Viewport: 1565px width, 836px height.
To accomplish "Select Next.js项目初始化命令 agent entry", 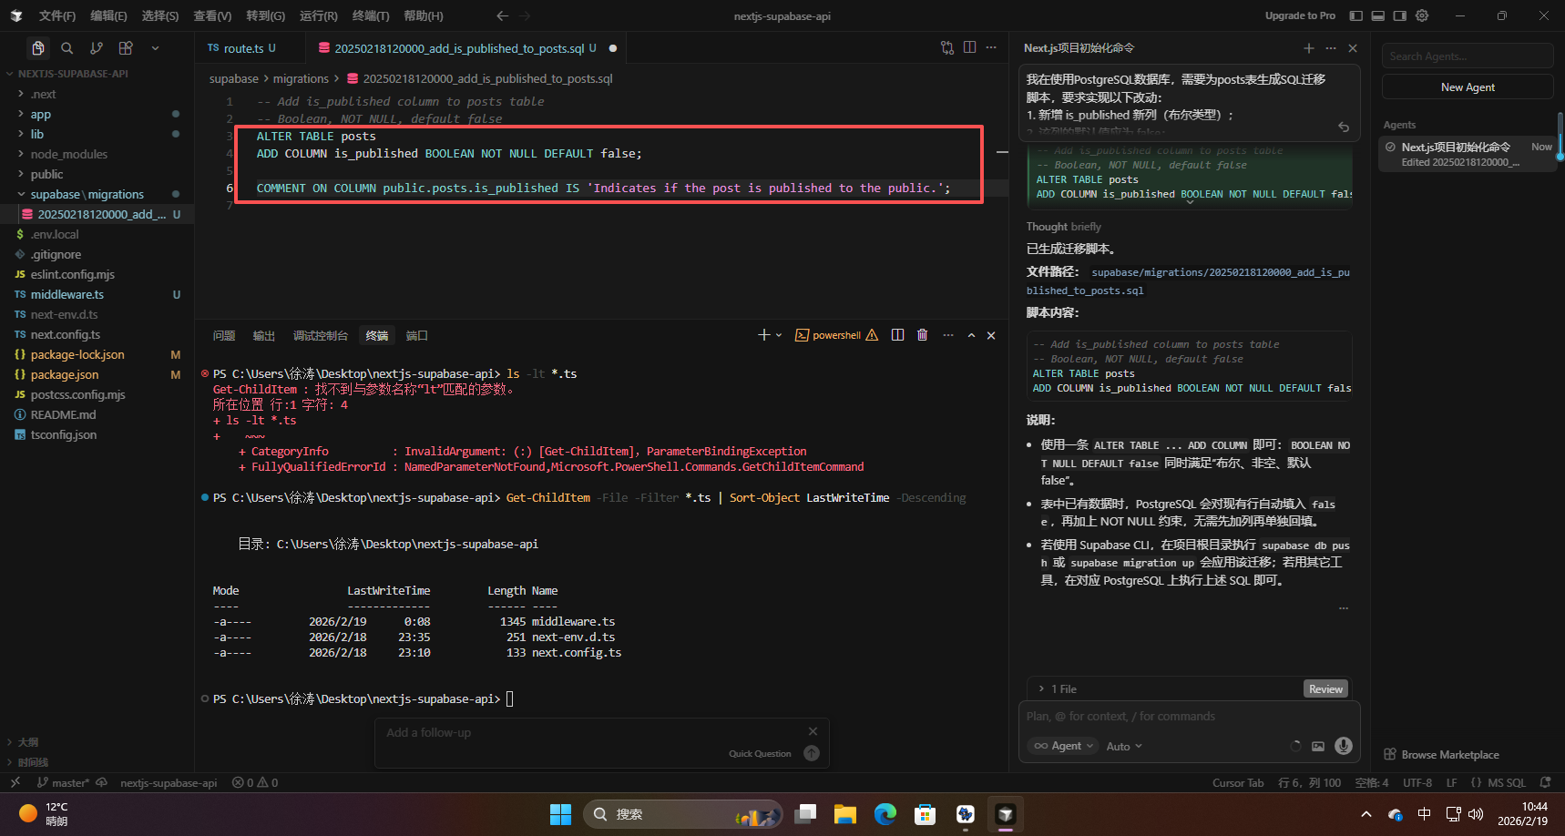I will coord(1468,153).
